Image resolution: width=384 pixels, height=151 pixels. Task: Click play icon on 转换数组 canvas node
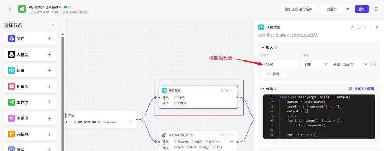click(227, 90)
